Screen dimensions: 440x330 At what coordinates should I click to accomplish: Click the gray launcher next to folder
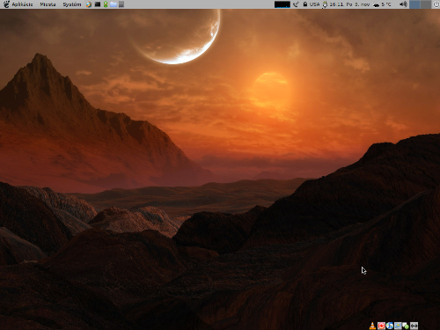tap(121, 4)
